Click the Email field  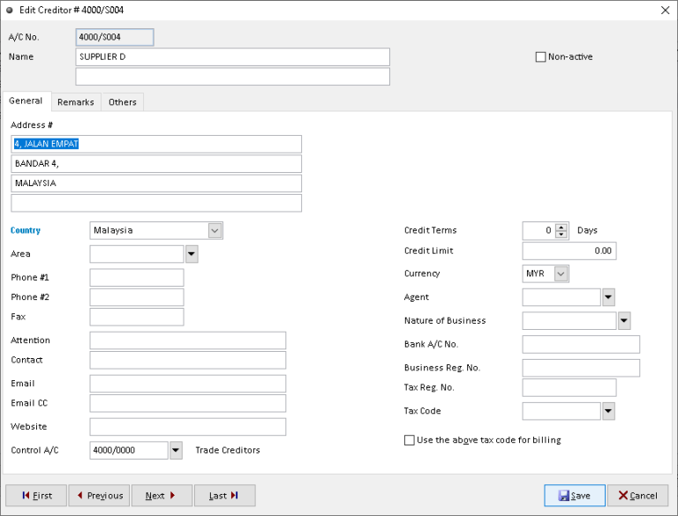point(188,384)
